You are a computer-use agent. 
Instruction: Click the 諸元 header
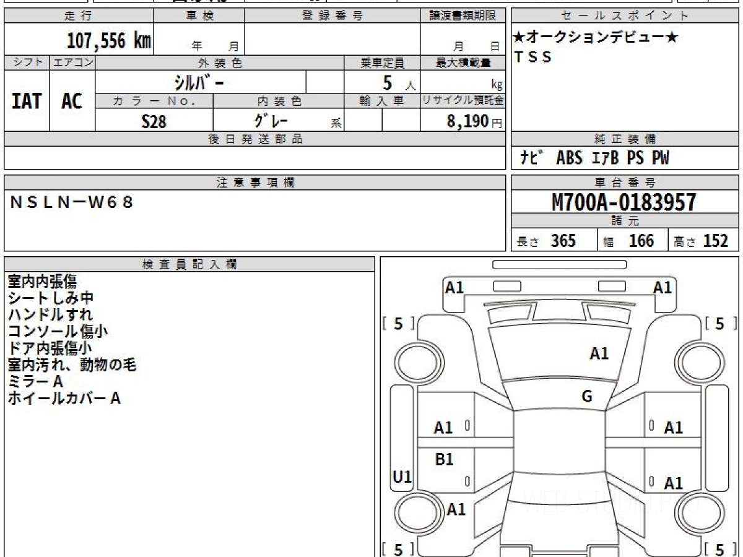625,221
